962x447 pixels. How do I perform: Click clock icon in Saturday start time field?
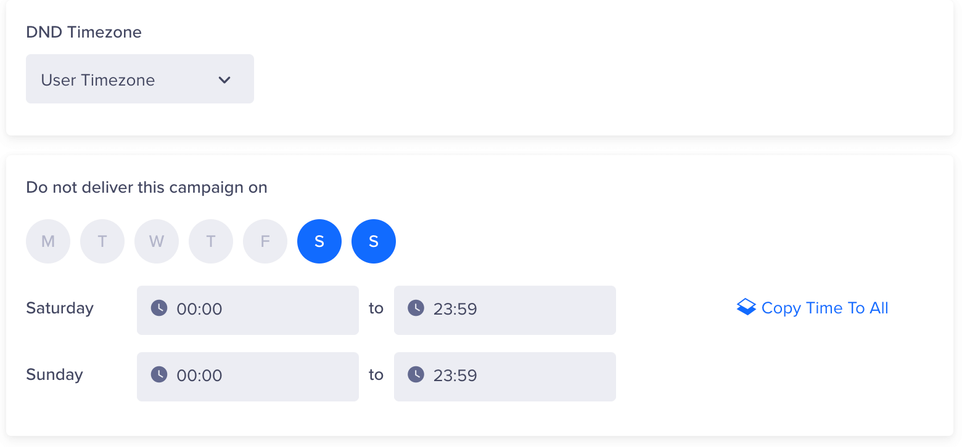pyautogui.click(x=159, y=308)
